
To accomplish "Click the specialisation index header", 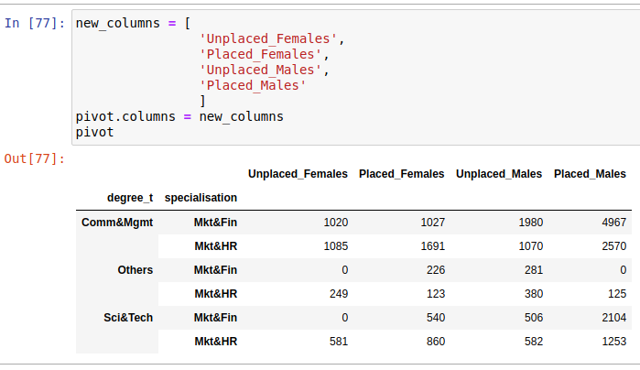I will click(201, 197).
